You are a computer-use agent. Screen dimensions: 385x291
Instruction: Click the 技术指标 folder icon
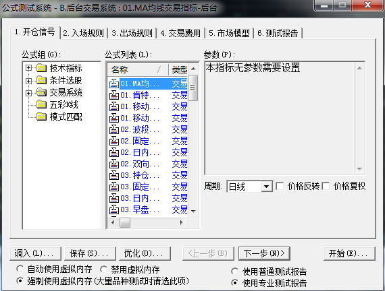click(x=41, y=68)
